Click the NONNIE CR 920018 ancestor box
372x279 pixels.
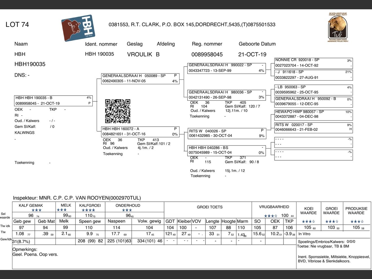click(x=313, y=63)
